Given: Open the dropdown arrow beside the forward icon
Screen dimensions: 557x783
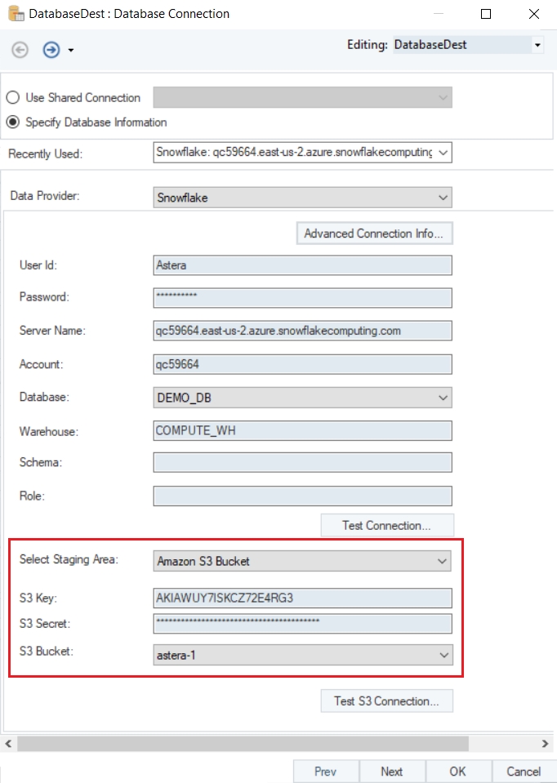Looking at the screenshot, I should (x=71, y=51).
